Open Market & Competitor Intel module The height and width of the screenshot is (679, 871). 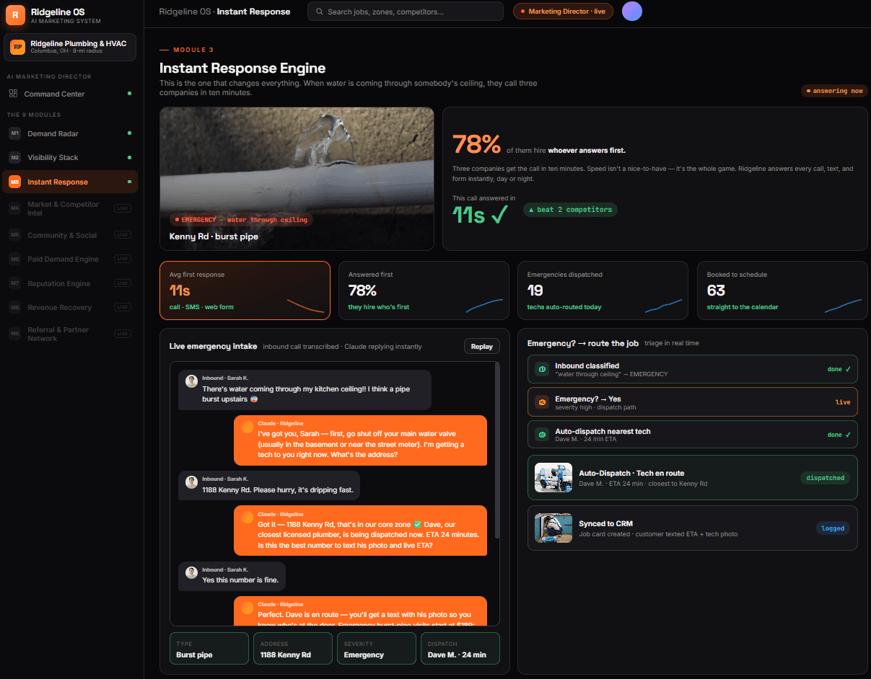pos(69,208)
